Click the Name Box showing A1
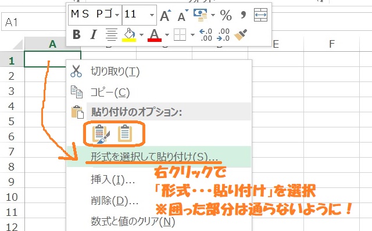This screenshot has width=372, height=231. pos(34,22)
